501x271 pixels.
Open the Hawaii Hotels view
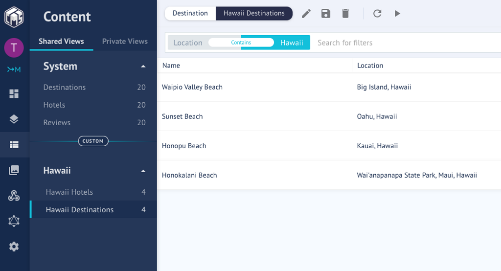(x=93, y=192)
